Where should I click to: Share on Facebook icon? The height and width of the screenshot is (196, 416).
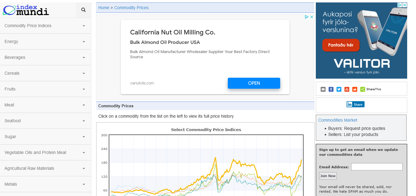331,89
